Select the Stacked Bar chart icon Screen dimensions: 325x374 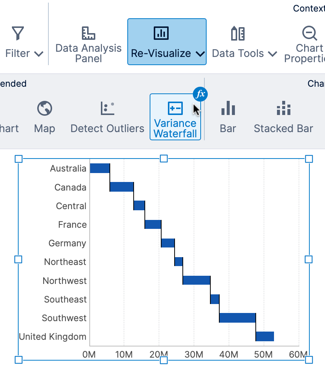point(283,109)
